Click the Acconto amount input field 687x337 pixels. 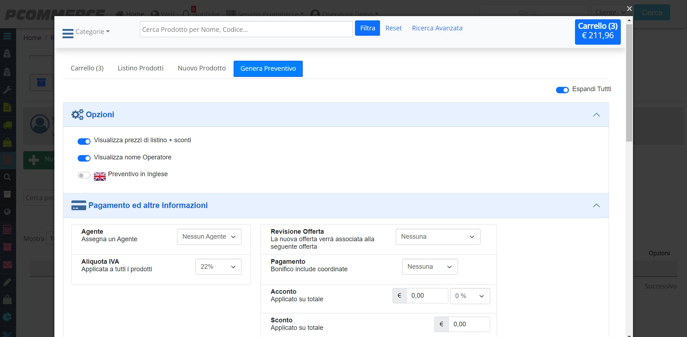pos(427,296)
